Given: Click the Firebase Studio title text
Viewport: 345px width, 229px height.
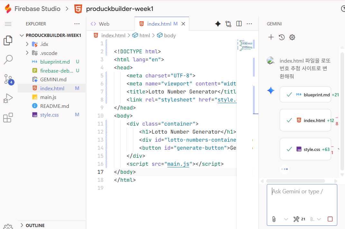Looking at the screenshot, I should pyautogui.click(x=37, y=9).
